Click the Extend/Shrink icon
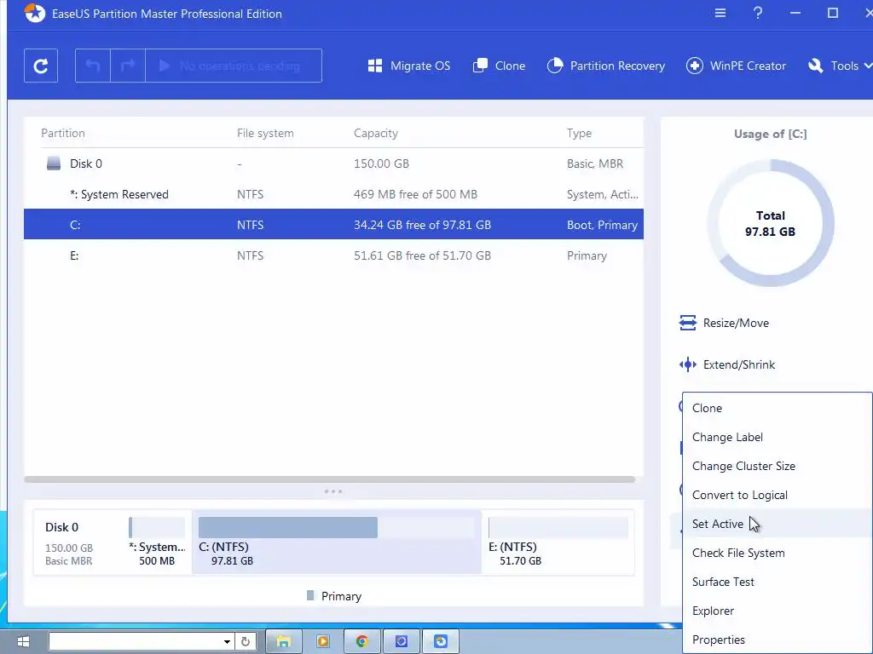The width and height of the screenshot is (873, 654). 688,364
